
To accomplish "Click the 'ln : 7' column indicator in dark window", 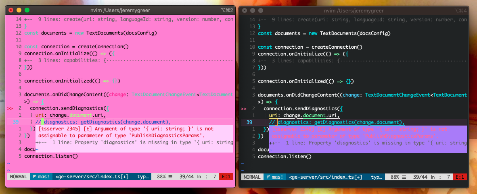I will tap(440, 177).
